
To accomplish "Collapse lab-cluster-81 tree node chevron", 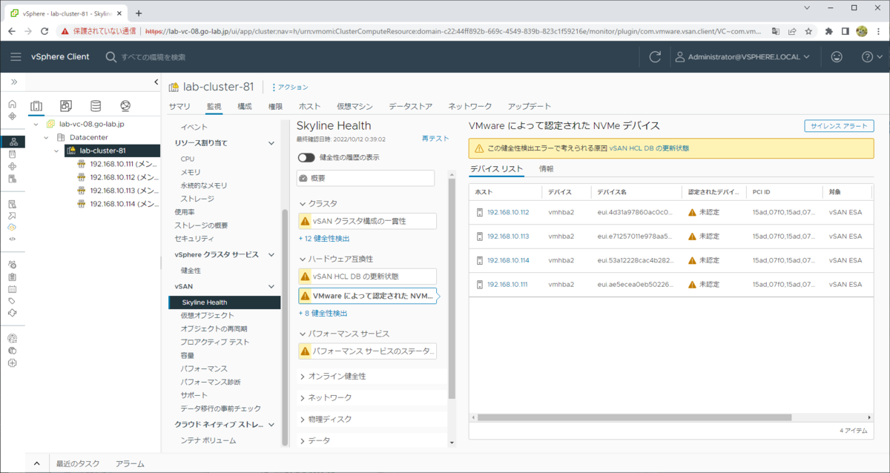I will [x=56, y=150].
